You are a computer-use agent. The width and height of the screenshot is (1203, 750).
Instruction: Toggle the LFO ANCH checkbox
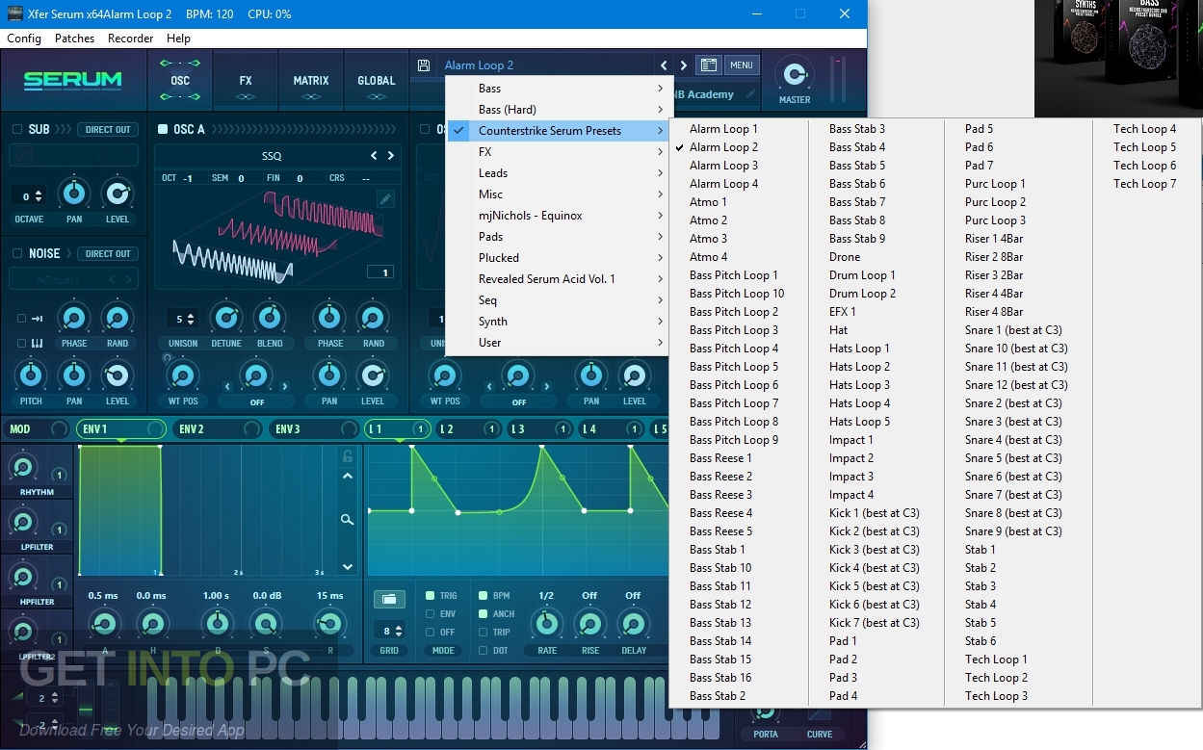pyautogui.click(x=483, y=613)
